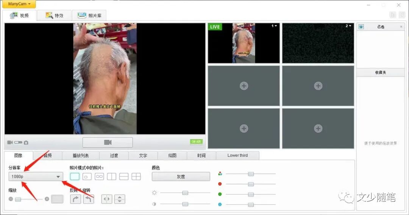Screen dimensions: 409x215
Task: Select the LIVE video source 1 thumbnail
Action: point(244,43)
